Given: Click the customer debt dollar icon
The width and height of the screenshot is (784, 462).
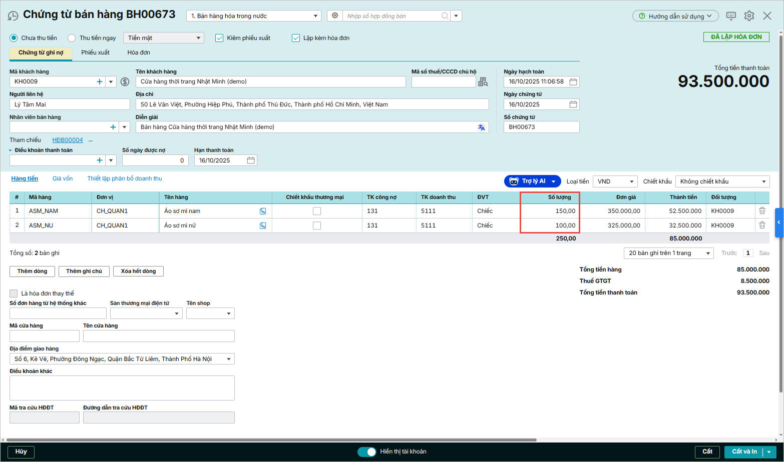Looking at the screenshot, I should point(125,82).
